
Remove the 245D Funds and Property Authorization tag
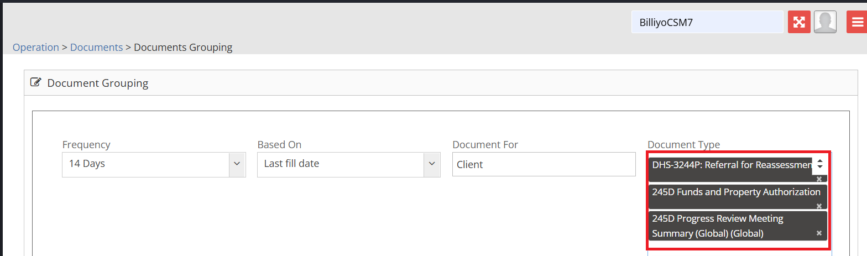819,206
